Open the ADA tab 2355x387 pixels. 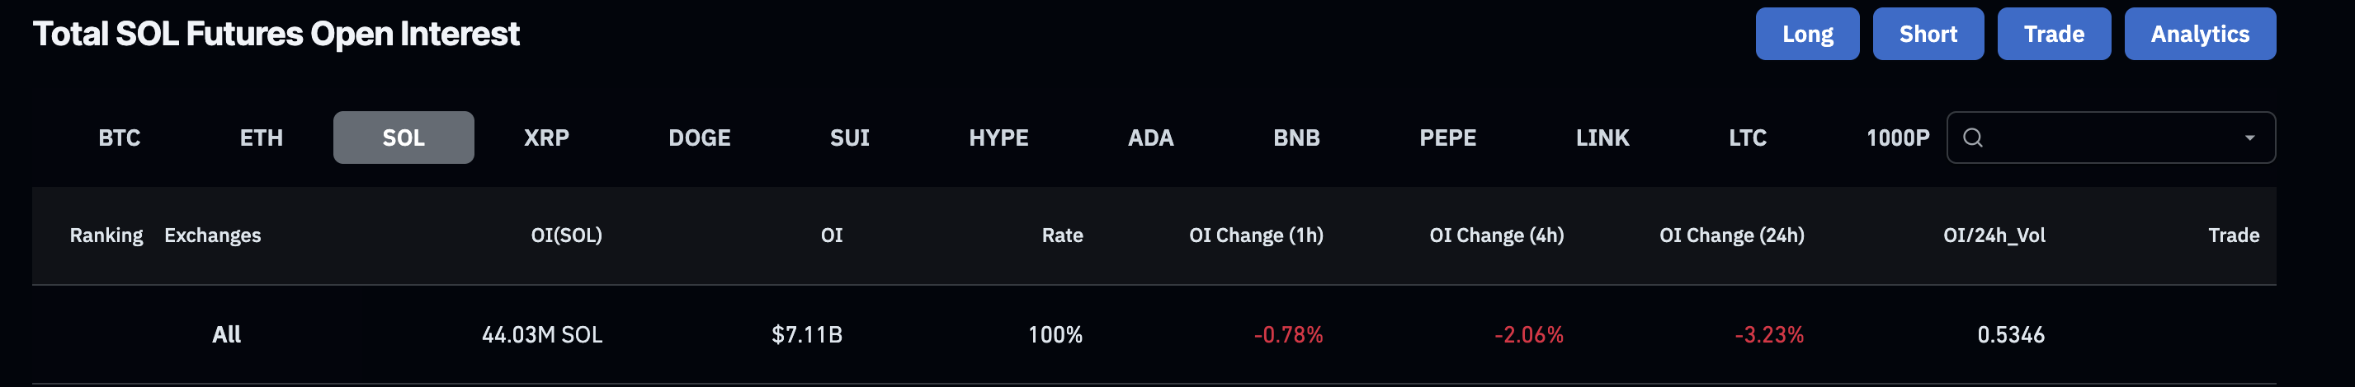click(x=1151, y=138)
